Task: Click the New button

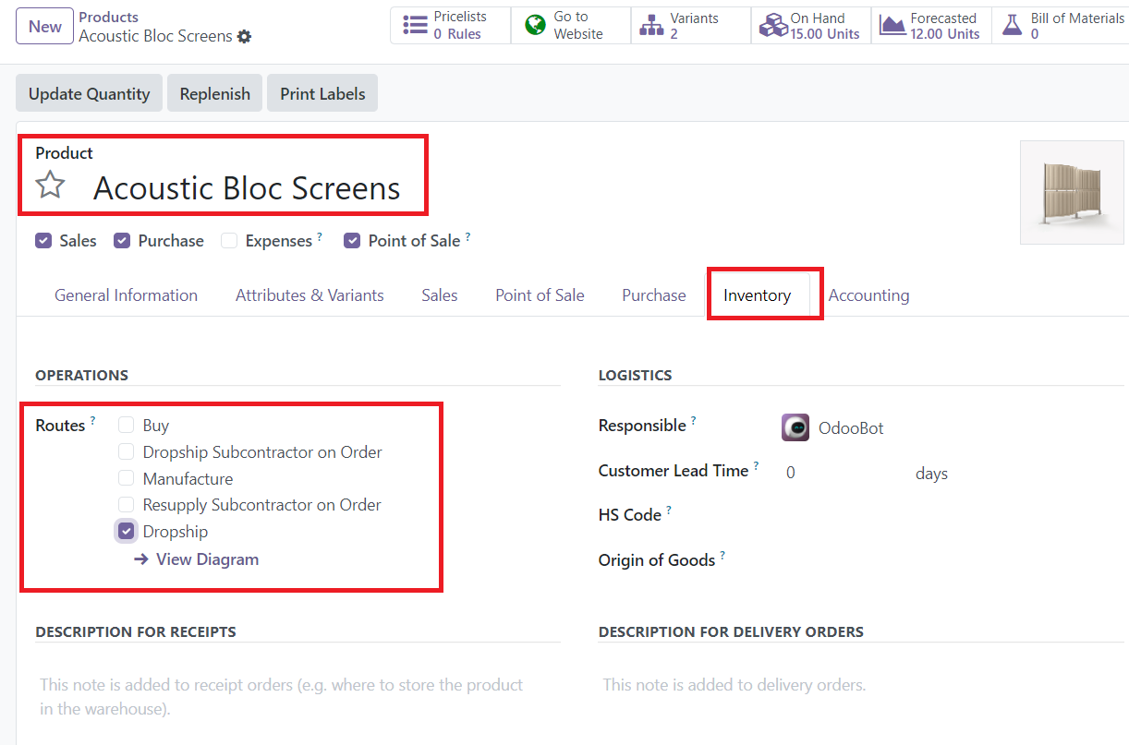Action: click(44, 26)
